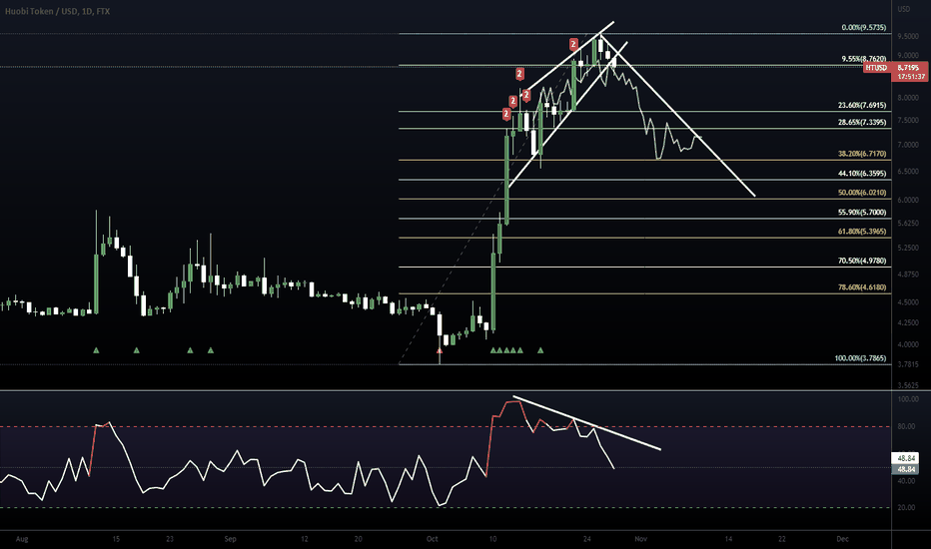Select the 28.65%(7.3395) Fibonacci level label
This screenshot has width=931, height=549.
tap(862, 122)
